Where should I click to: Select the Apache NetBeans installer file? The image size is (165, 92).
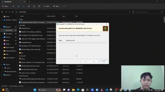(32, 62)
